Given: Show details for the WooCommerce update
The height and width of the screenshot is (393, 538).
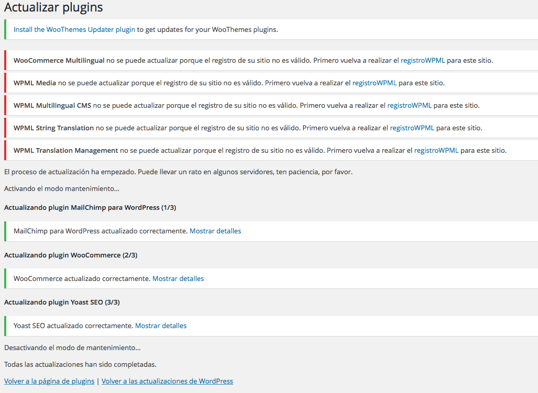Looking at the screenshot, I should tap(178, 278).
